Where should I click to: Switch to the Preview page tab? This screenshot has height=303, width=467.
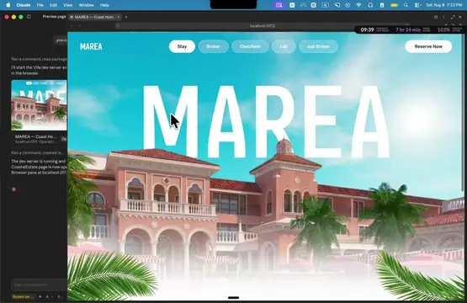[54, 17]
